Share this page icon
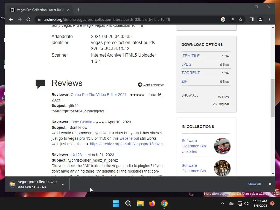The width and height of the screenshot is (280, 210). coord(232,19)
